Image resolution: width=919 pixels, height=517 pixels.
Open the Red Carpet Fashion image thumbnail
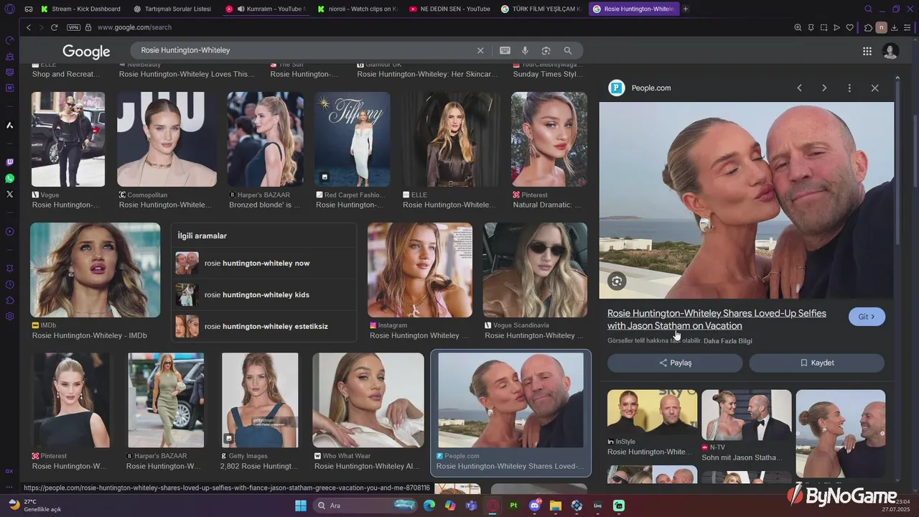[352, 139]
